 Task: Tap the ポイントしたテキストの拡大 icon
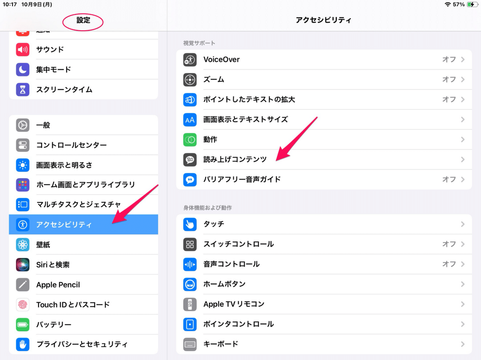(190, 100)
